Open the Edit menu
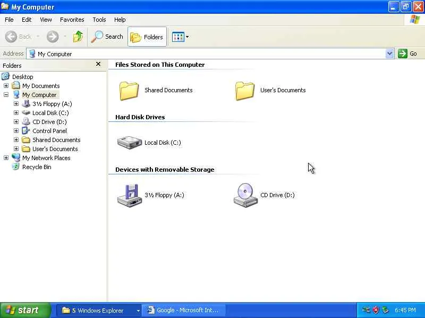This screenshot has width=425, height=318. coord(27,20)
